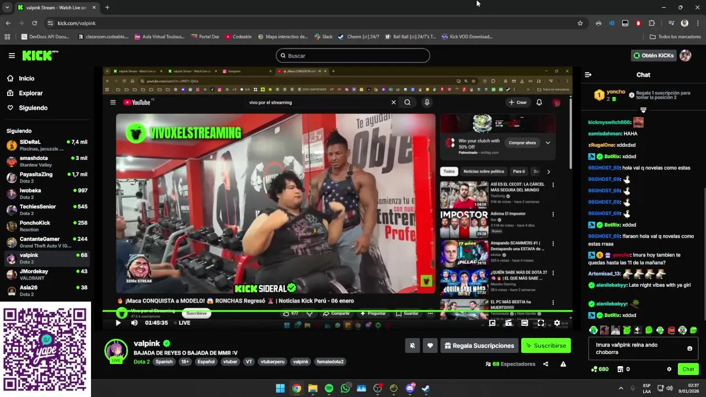Open a new browser tab
This screenshot has height=397, width=706.
pyautogui.click(x=107, y=8)
